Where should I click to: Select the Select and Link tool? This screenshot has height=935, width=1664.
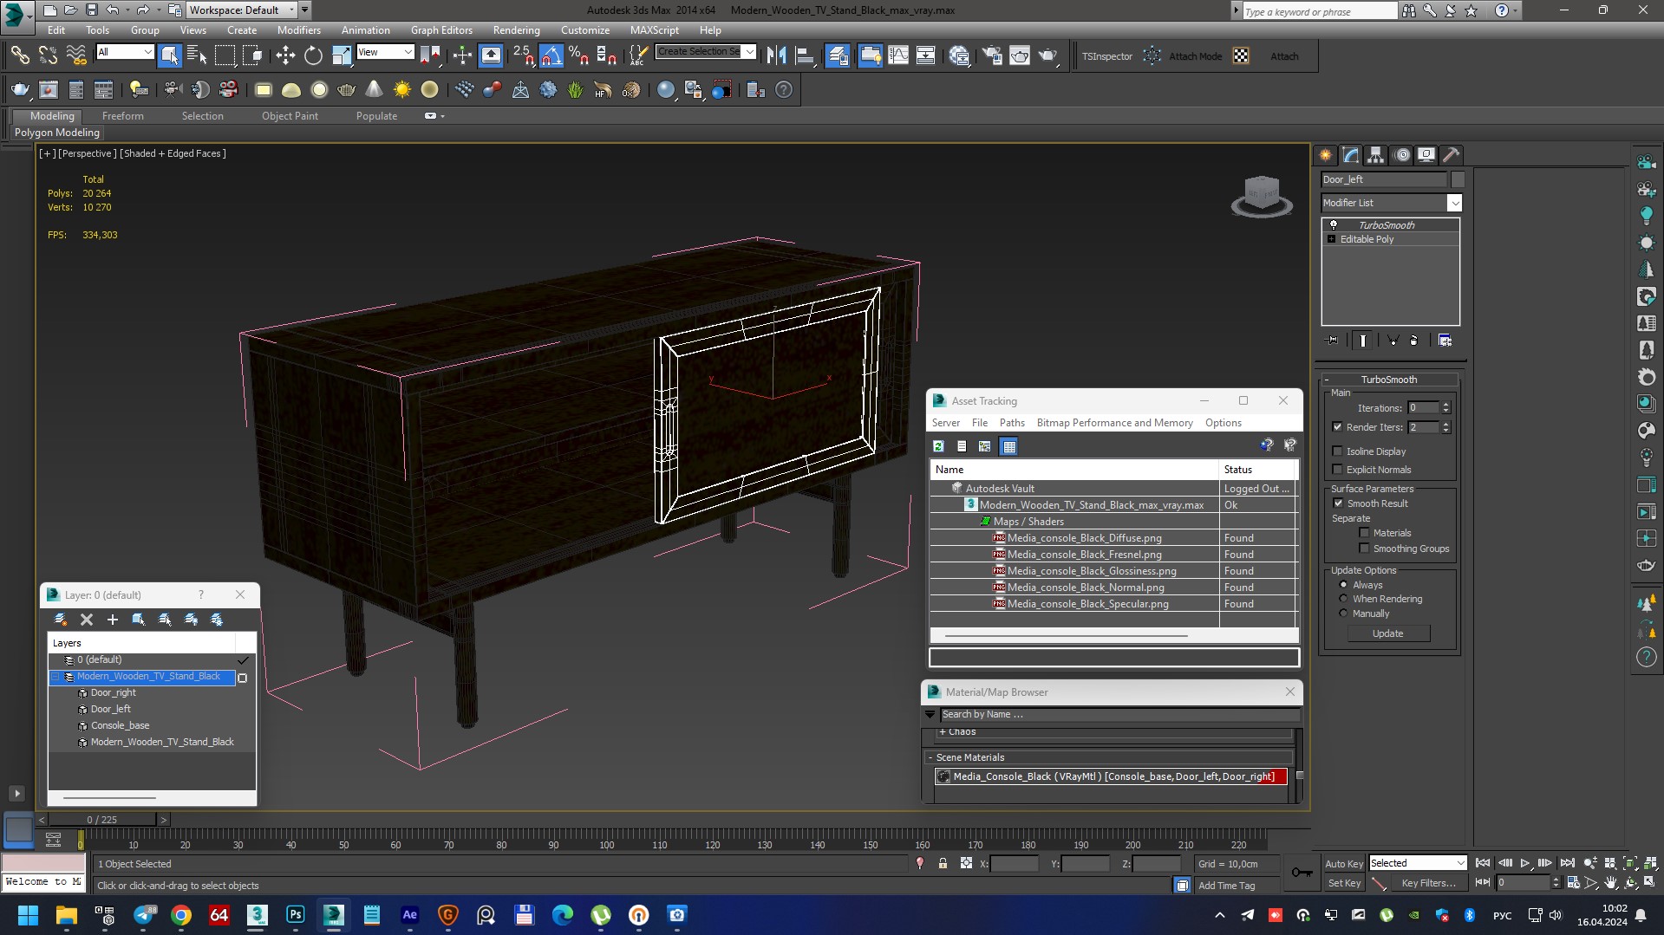(19, 55)
